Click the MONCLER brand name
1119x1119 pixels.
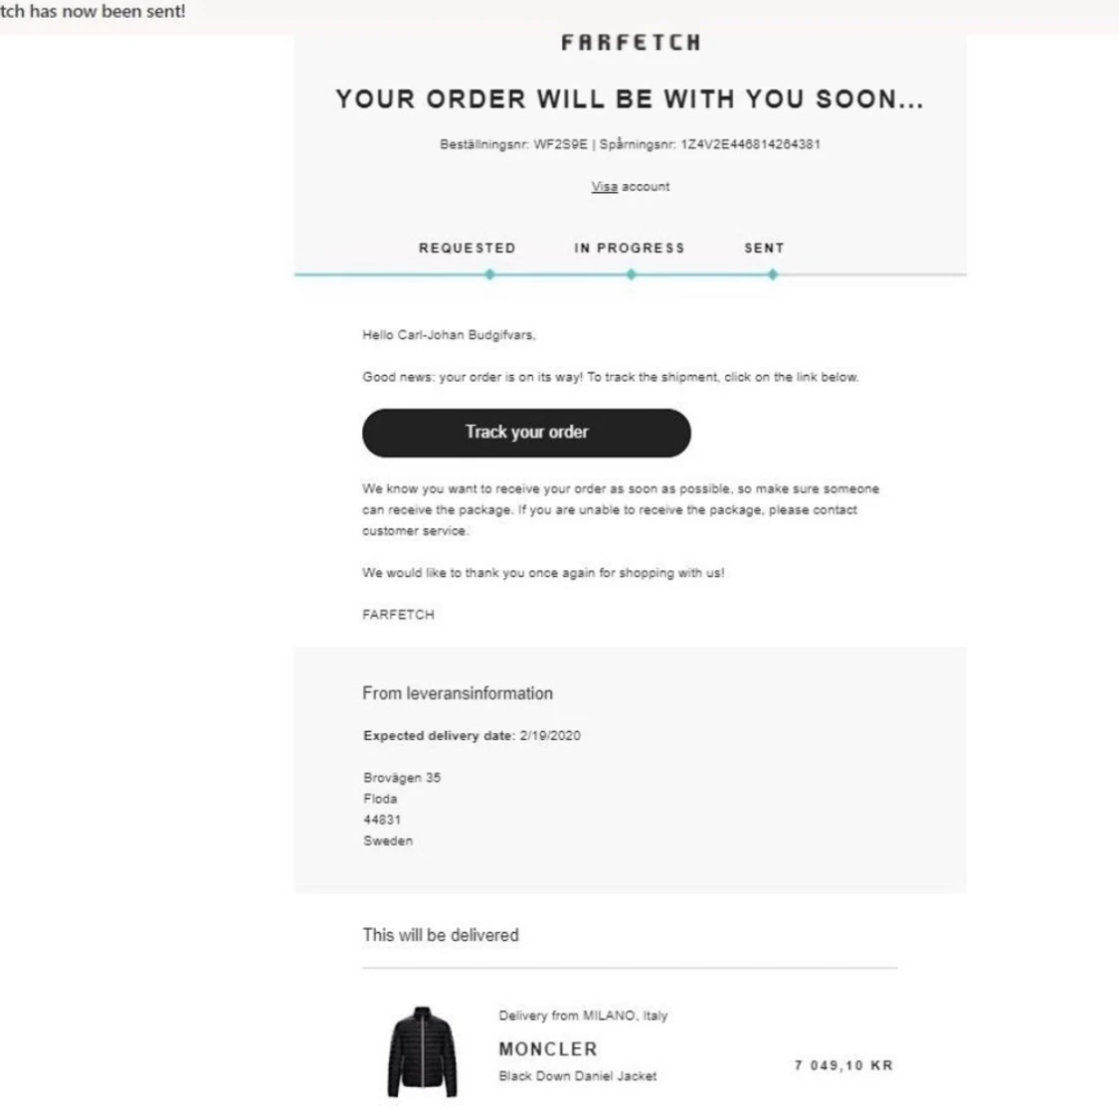pyautogui.click(x=548, y=1048)
